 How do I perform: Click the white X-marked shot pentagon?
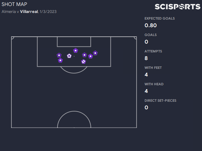point(69,56)
